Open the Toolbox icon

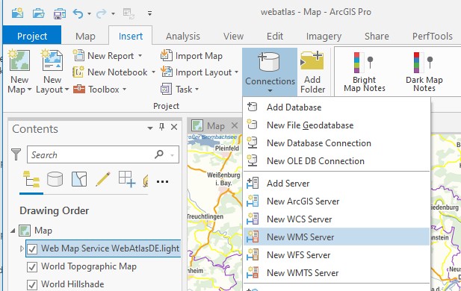[79, 89]
